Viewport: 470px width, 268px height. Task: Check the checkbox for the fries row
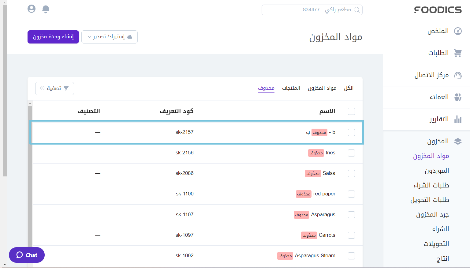pos(351,153)
